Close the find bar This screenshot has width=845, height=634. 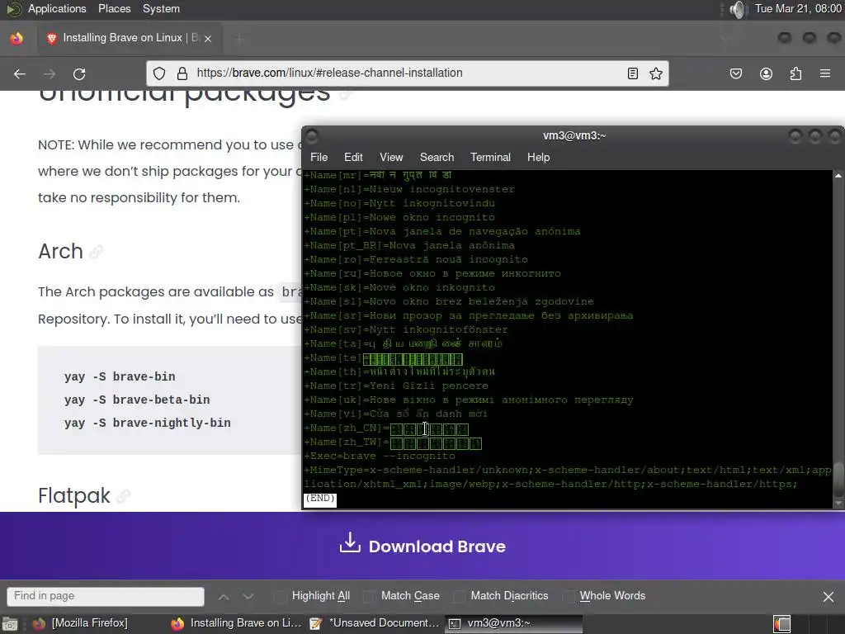click(x=828, y=596)
